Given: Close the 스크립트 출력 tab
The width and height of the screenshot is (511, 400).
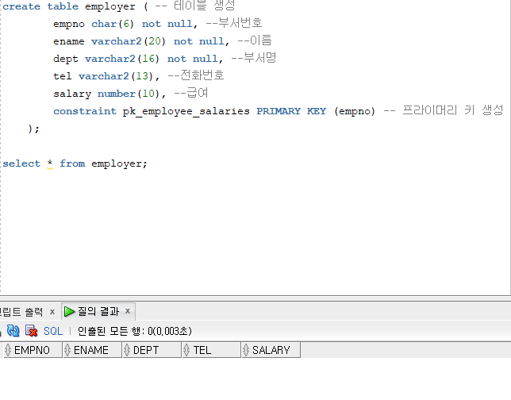Looking at the screenshot, I should tap(52, 312).
